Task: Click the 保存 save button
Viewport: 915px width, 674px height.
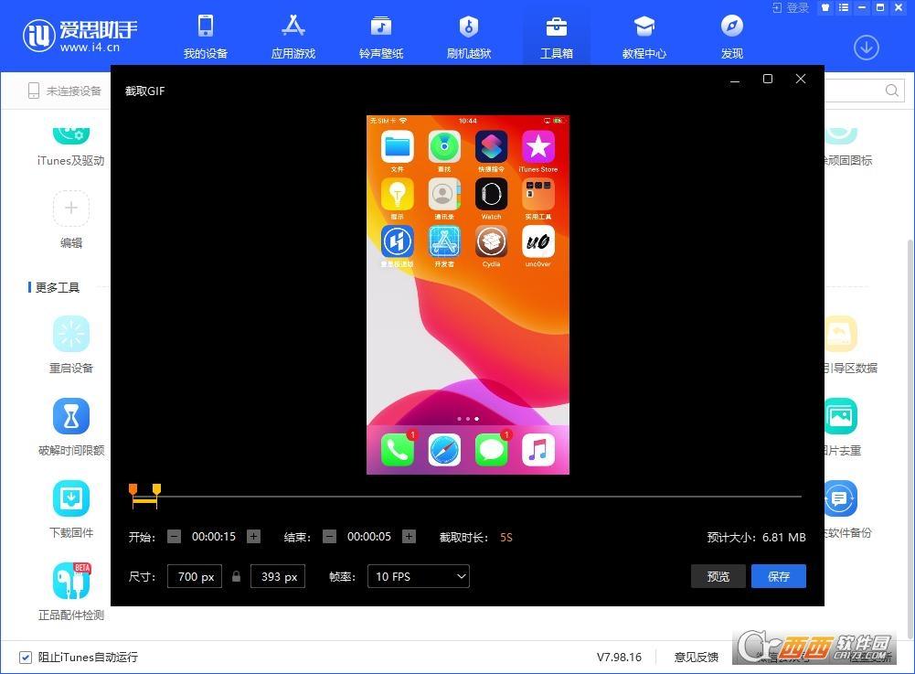Action: [779, 576]
